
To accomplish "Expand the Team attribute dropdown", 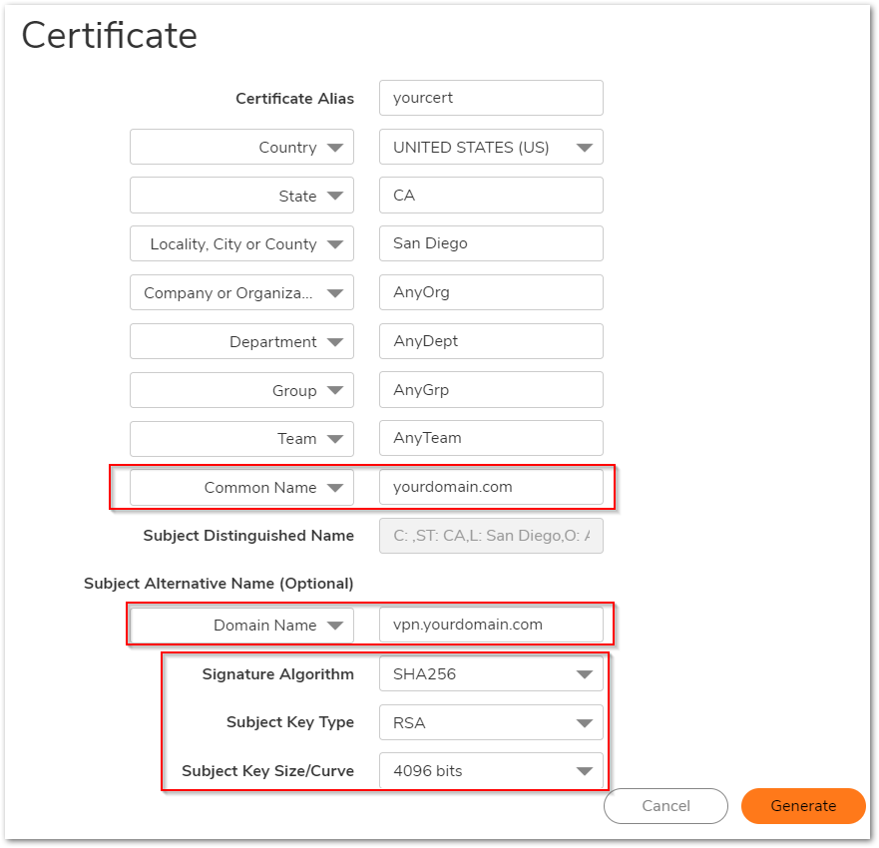I will tap(241, 439).
